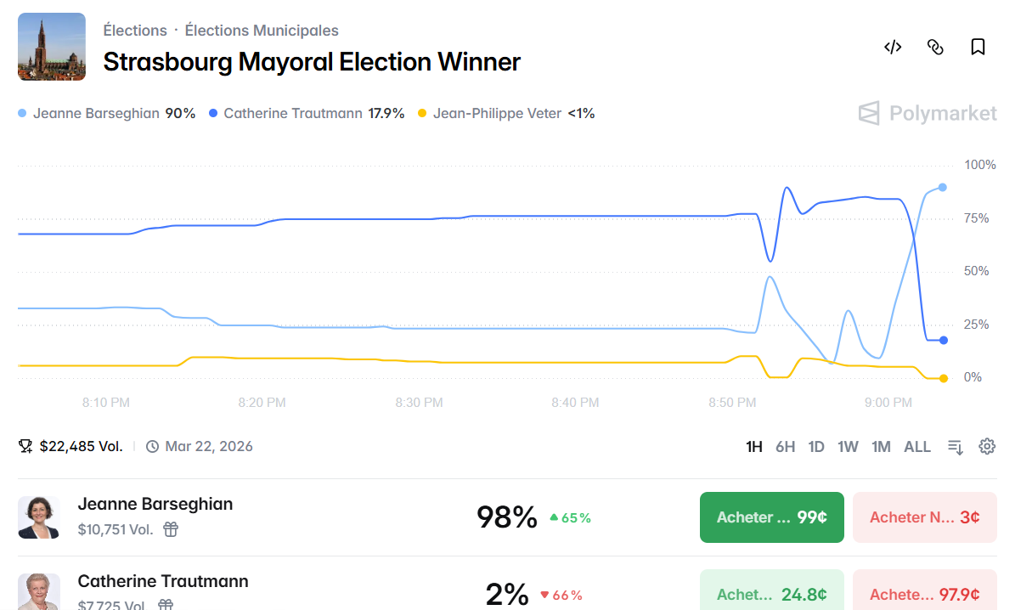Screen dimensions: 1032x610
Task: Bookmark this Strasbourg election market
Action: coord(978,48)
